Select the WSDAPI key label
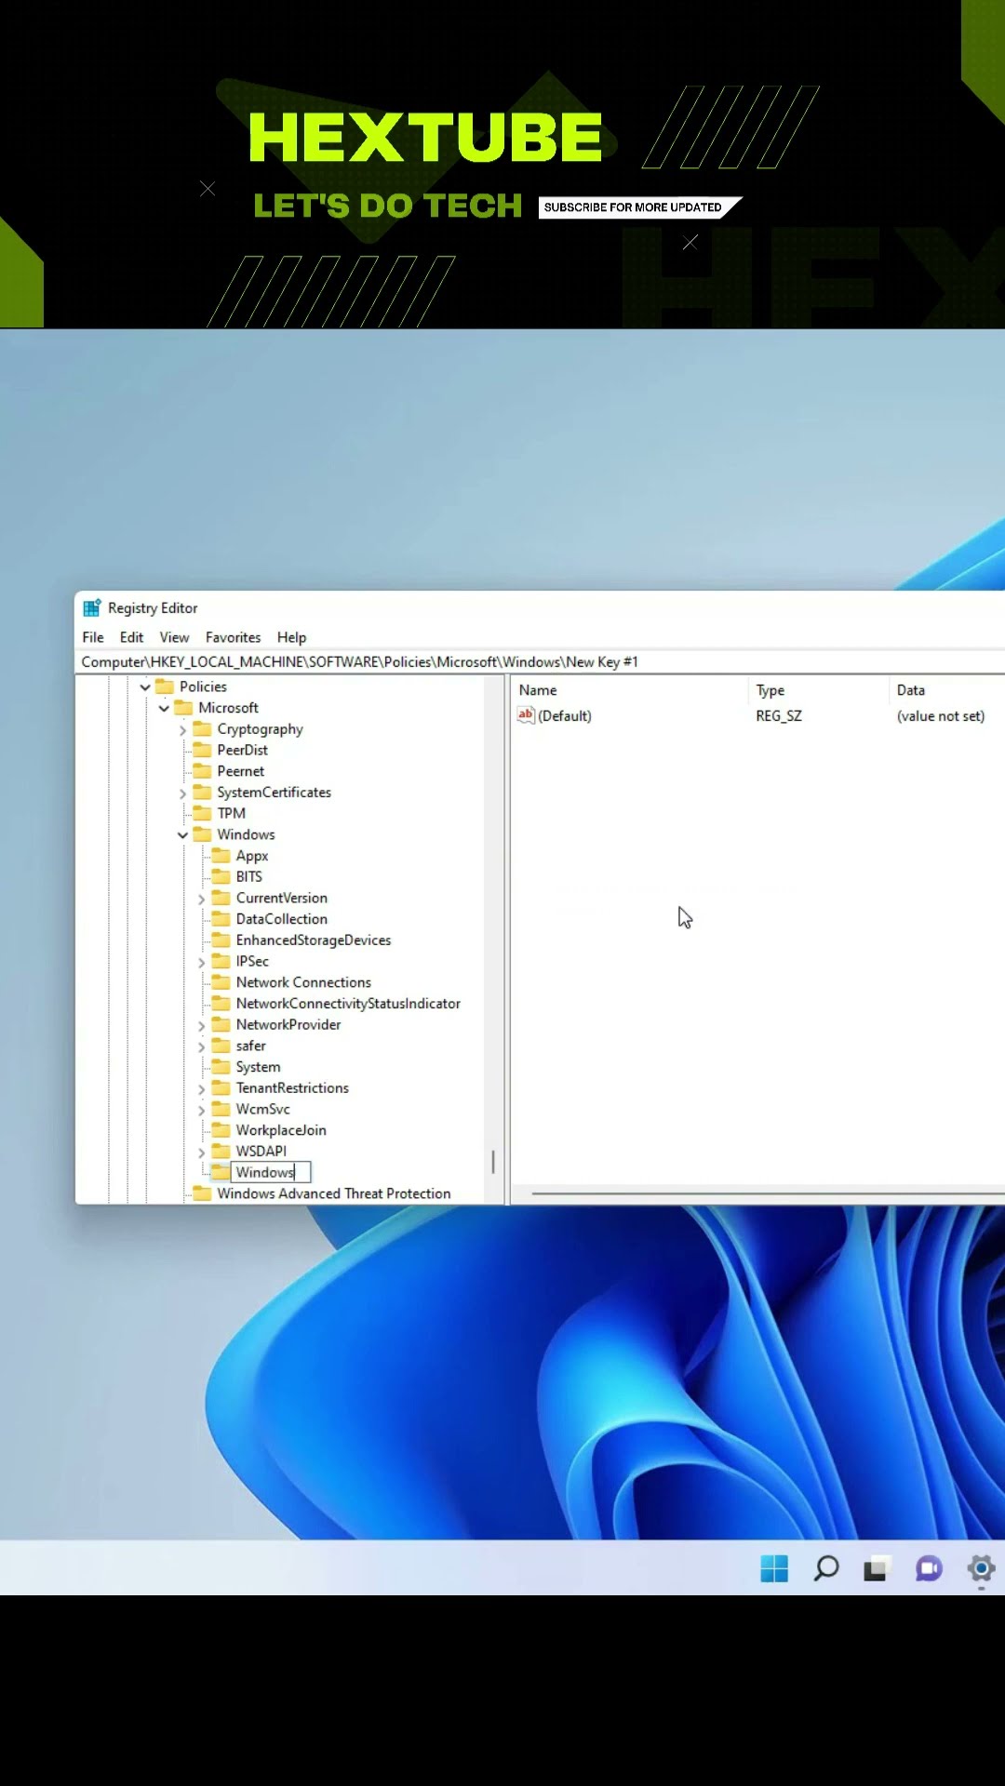Screen dimensions: 1005x1786 pyautogui.click(x=261, y=1152)
